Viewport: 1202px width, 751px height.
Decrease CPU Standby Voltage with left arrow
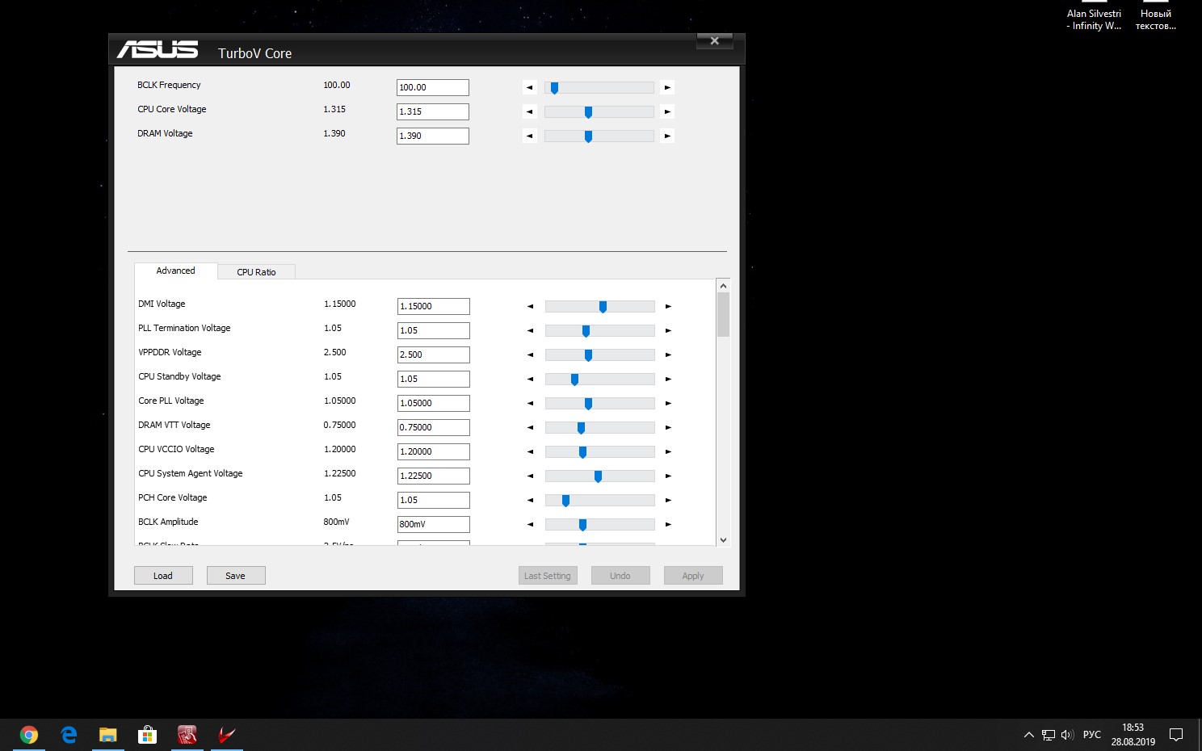531,379
